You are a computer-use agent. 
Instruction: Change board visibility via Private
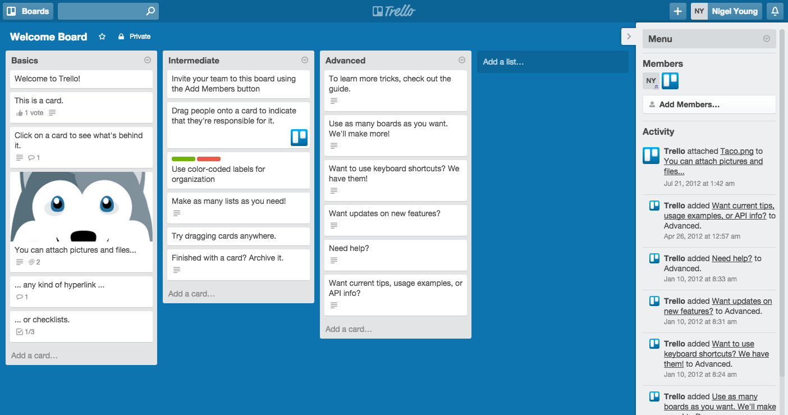134,37
